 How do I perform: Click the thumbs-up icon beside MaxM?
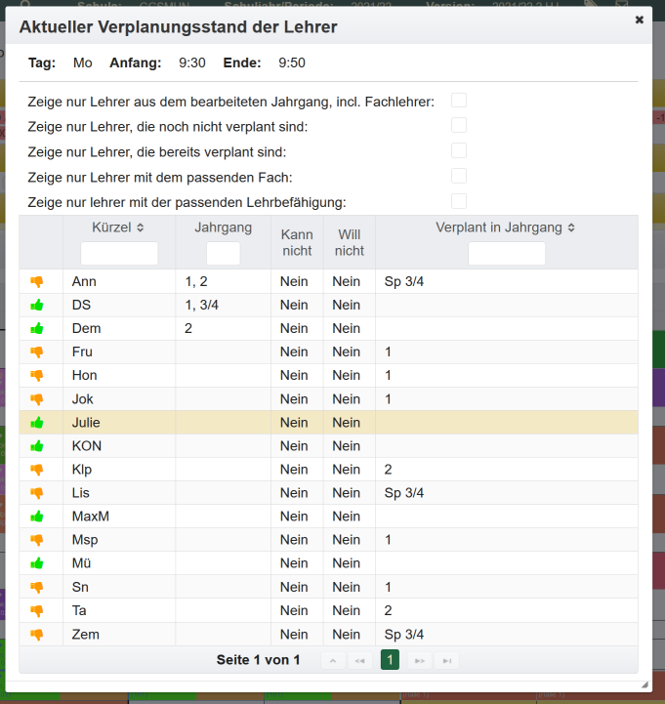tap(37, 517)
